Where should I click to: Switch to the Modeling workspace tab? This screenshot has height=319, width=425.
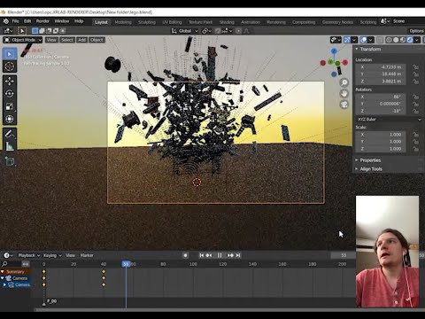pyautogui.click(x=123, y=22)
